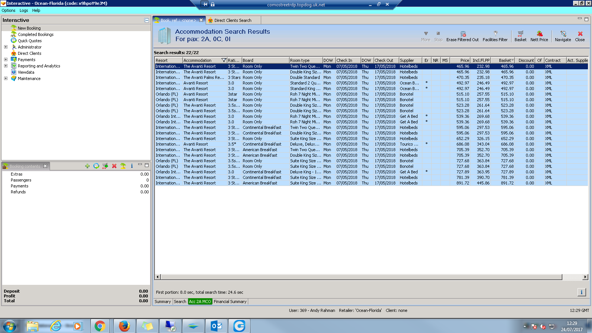
Task: Open Direct Clients in the tree
Action: [x=30, y=53]
